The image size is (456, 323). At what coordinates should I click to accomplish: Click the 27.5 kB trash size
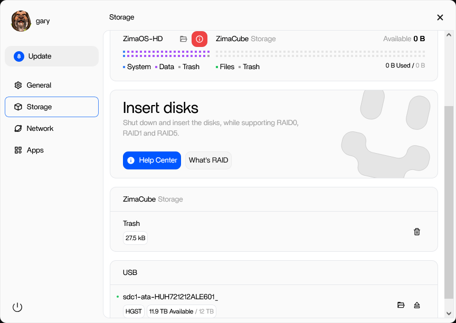point(135,238)
